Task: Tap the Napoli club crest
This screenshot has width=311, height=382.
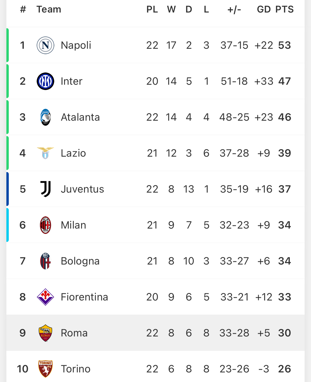Action: point(45,45)
